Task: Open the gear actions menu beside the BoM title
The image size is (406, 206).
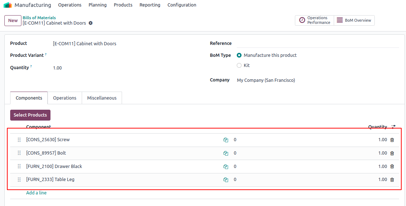Action: pos(90,23)
